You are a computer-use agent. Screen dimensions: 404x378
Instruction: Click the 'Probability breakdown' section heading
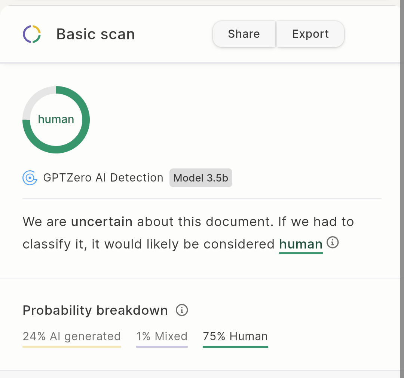[x=95, y=310]
